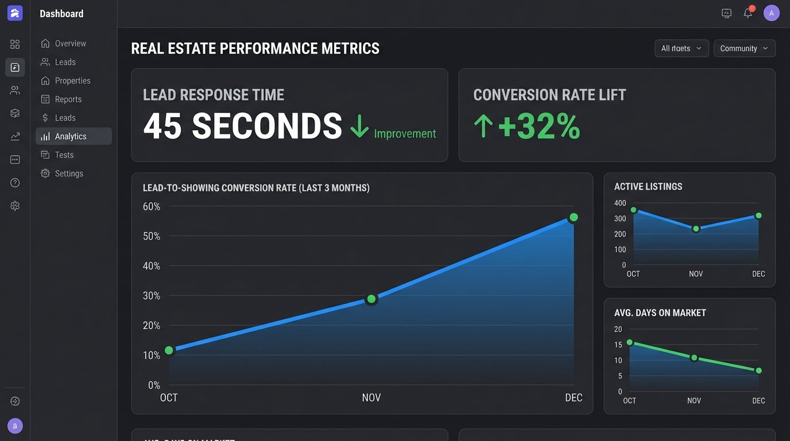The width and height of the screenshot is (790, 441).
Task: Click the trending chart icon in left rail
Action: click(15, 136)
